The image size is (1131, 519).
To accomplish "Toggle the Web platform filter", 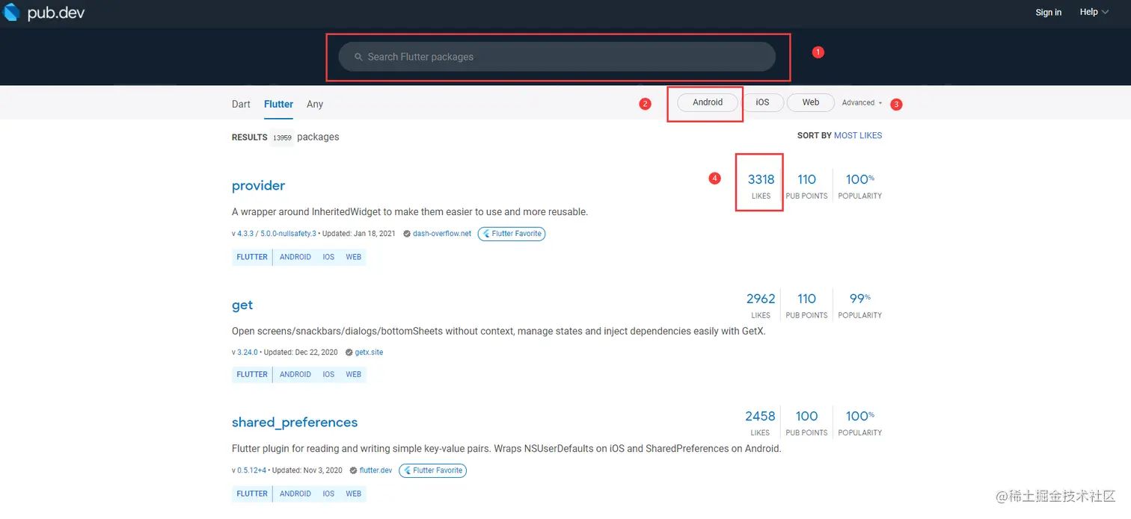I will (811, 102).
